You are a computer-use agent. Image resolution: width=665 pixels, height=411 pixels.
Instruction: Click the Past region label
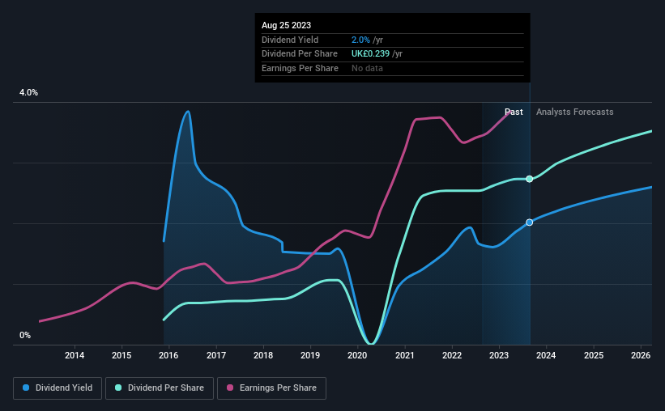[x=514, y=112]
